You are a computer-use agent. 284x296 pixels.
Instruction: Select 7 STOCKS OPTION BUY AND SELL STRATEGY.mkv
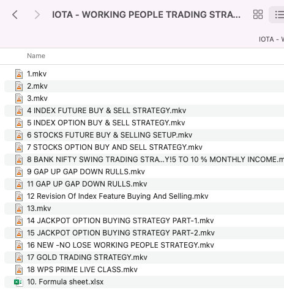pyautogui.click(x=144, y=147)
